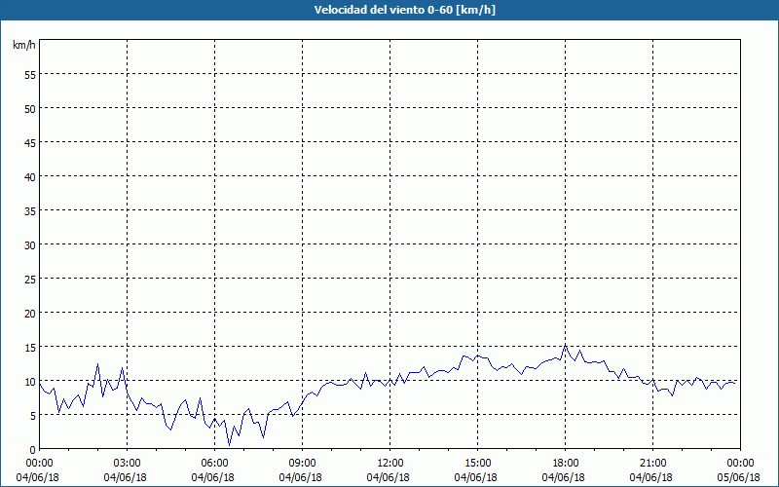Click the 03:00 time axis label
This screenshot has height=487, width=779.
(128, 464)
